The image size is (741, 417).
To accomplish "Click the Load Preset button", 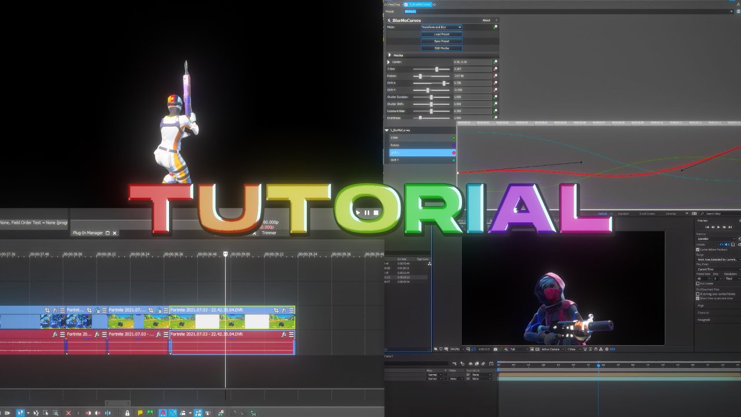I will (x=442, y=34).
